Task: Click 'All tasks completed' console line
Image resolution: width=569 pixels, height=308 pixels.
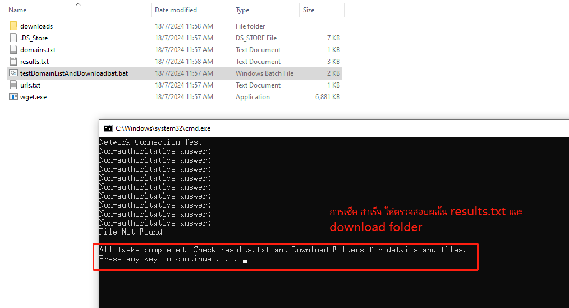Action: coord(282,250)
